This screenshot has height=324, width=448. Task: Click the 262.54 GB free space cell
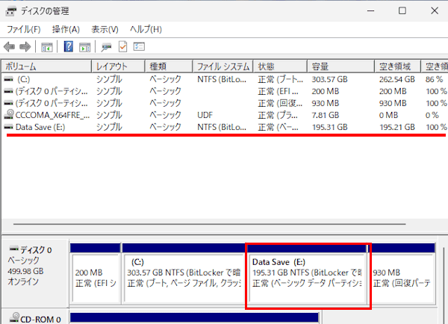pos(397,79)
